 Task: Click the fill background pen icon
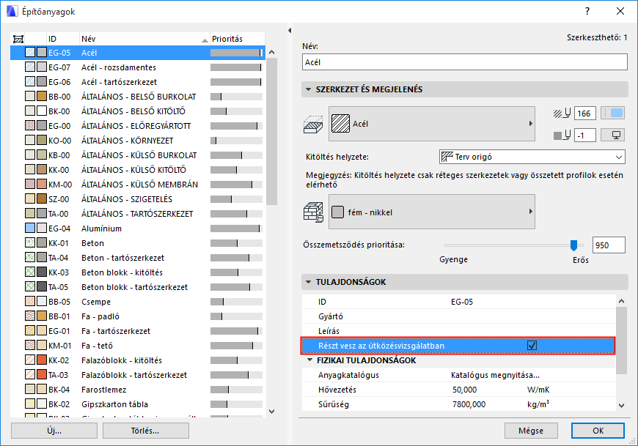(562, 135)
